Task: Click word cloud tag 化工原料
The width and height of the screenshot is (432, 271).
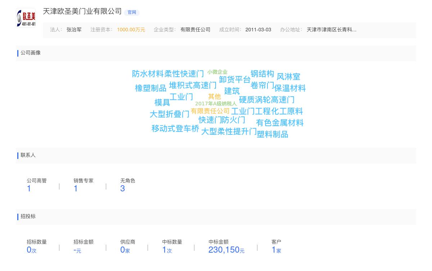Action: (x=287, y=111)
